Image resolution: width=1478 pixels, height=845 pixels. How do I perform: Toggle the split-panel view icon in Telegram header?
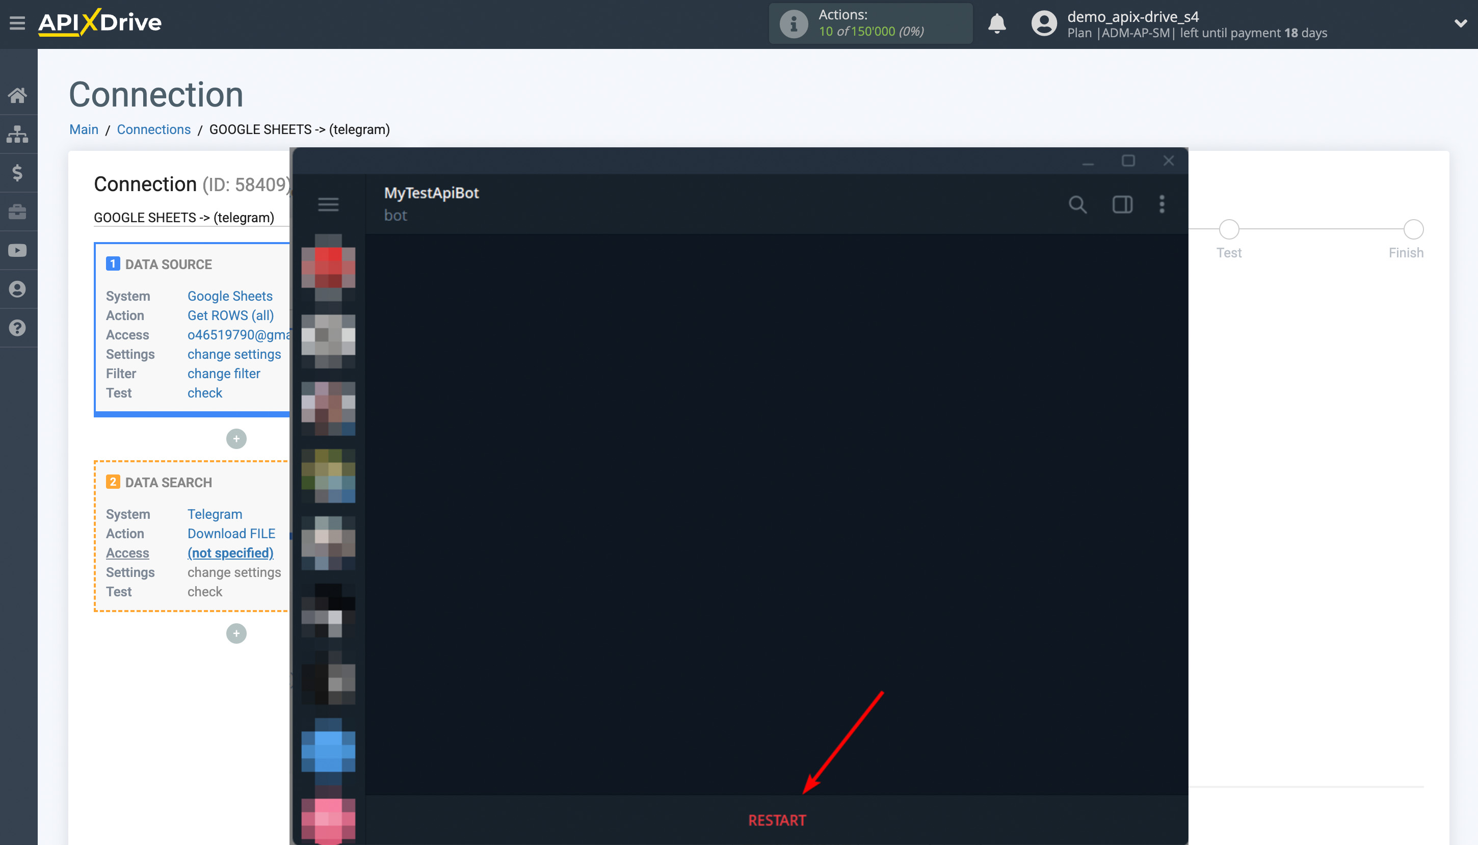pos(1121,204)
